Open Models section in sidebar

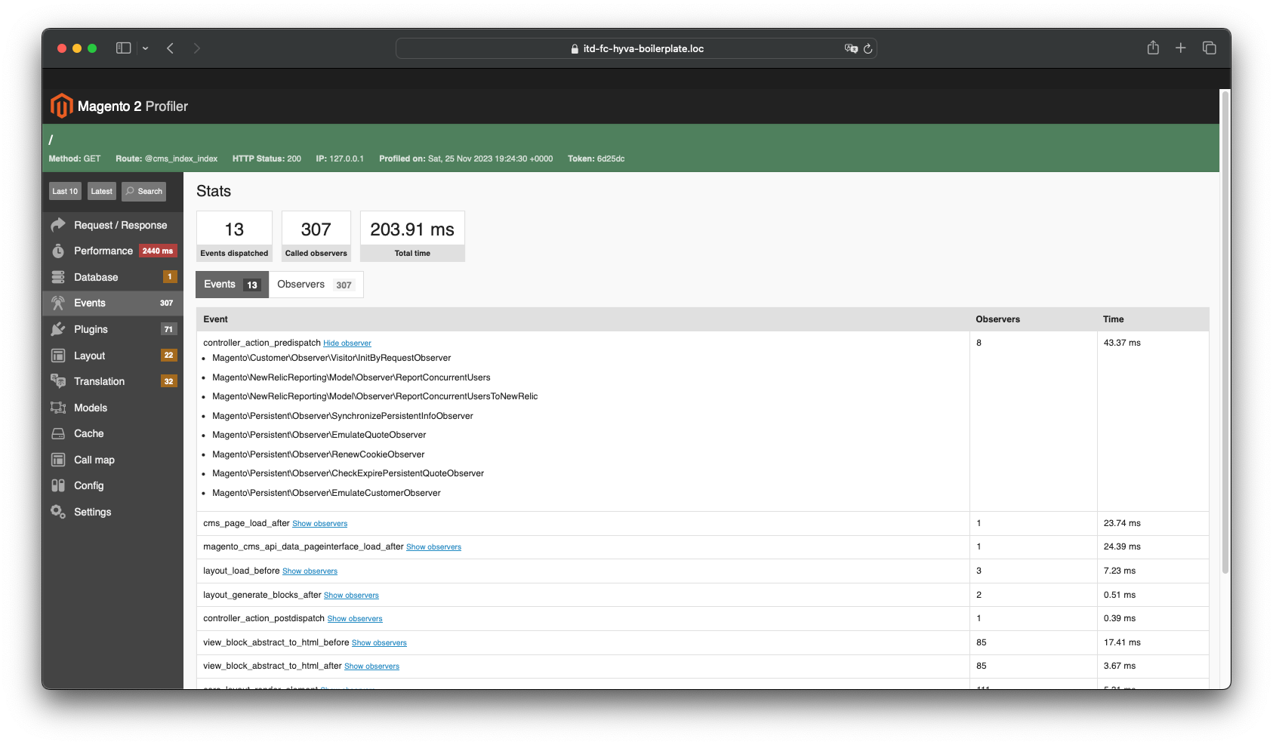(x=113, y=408)
